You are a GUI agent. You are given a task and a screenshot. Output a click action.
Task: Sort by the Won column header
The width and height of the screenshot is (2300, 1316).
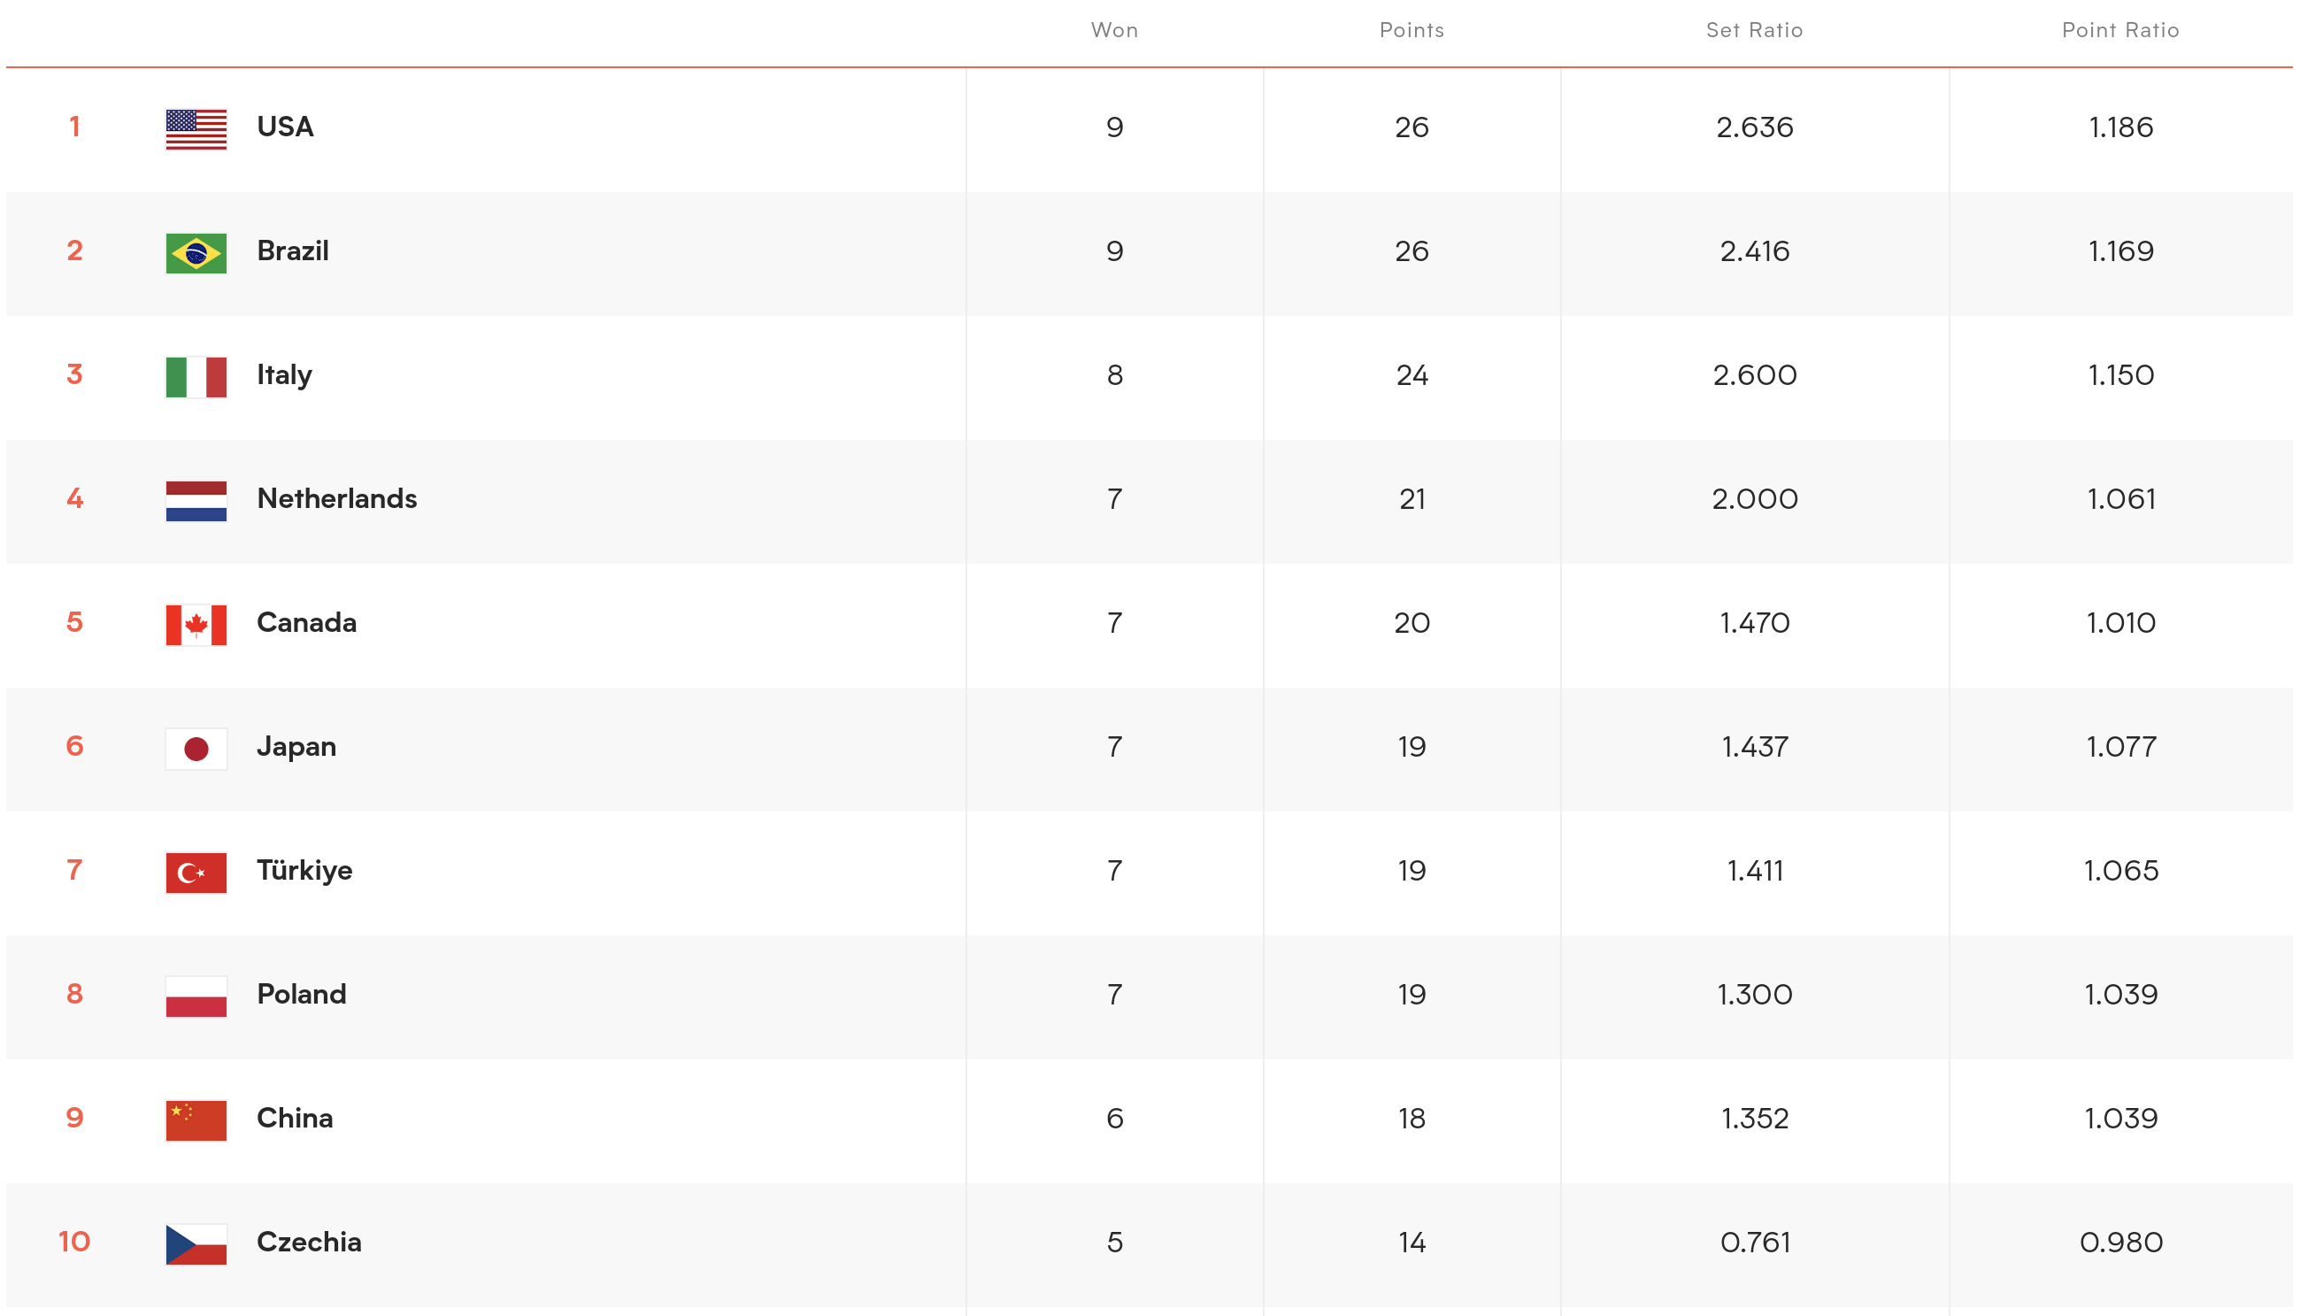(1114, 30)
